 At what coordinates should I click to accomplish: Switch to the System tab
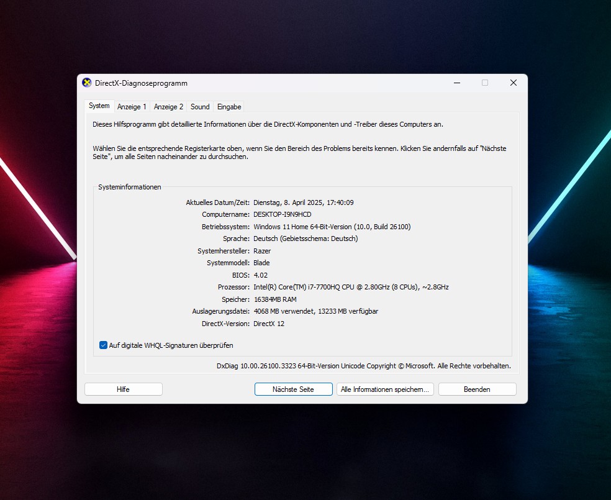[x=99, y=106]
